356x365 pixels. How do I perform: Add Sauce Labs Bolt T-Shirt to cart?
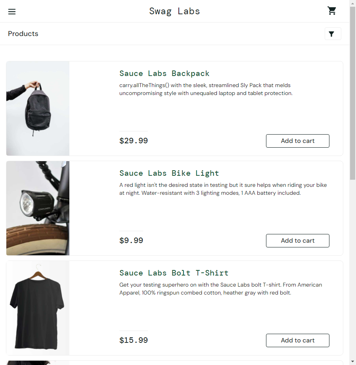[297, 340]
